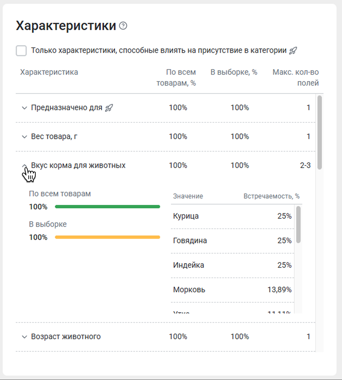
Task: Click the values table inner scrollbar
Action: pos(298,225)
